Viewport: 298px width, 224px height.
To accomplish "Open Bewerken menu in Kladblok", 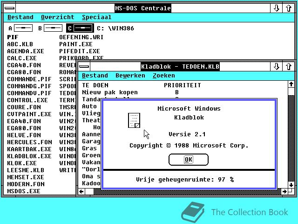I will coord(130,76).
